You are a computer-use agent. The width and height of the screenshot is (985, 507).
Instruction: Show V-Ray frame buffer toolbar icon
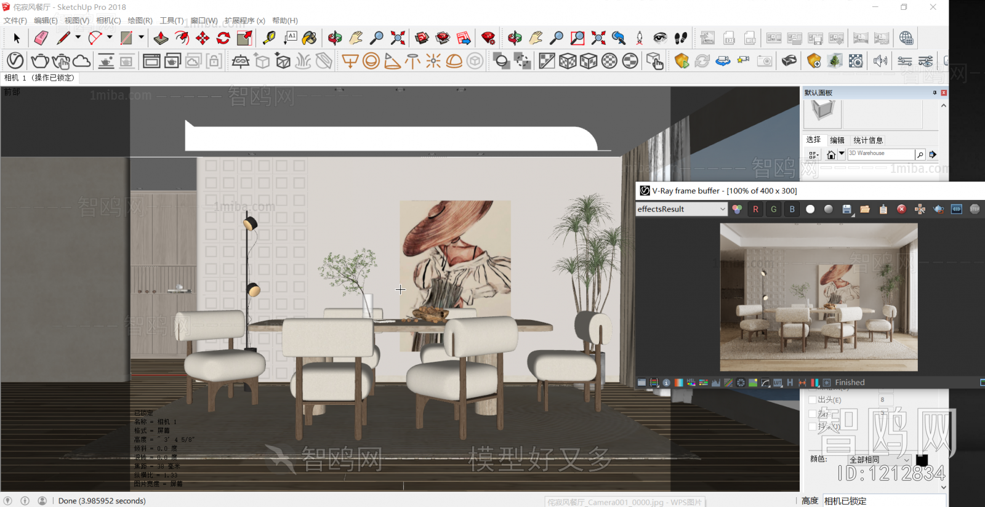[x=151, y=61]
